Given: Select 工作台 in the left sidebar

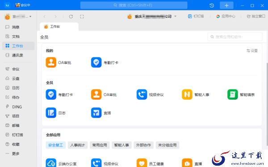Looking at the screenshot, I should pos(18,46).
